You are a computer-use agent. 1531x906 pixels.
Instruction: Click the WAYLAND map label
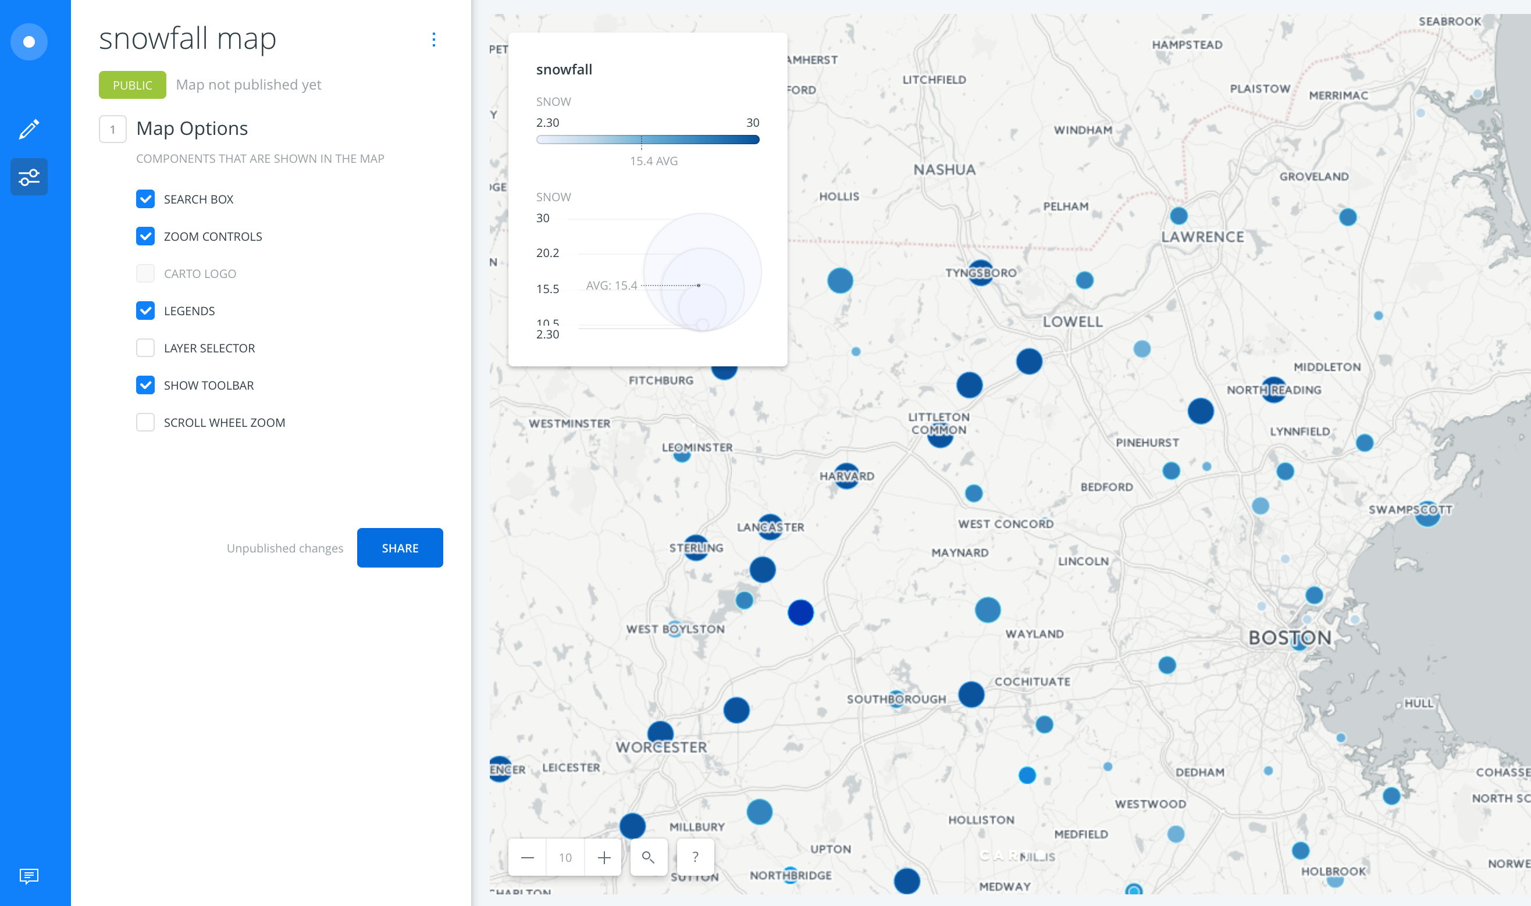coord(1034,634)
